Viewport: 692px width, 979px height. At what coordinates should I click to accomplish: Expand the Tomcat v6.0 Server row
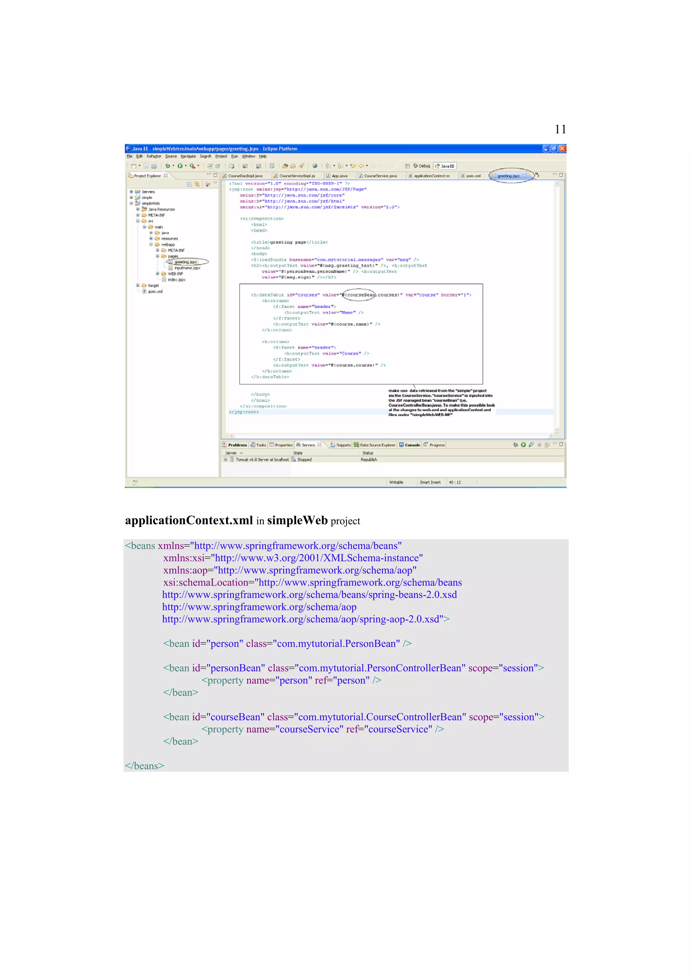click(225, 460)
